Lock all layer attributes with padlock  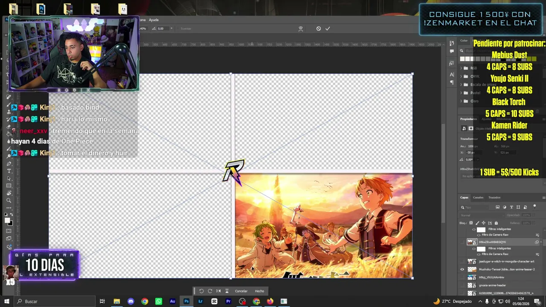click(496, 223)
